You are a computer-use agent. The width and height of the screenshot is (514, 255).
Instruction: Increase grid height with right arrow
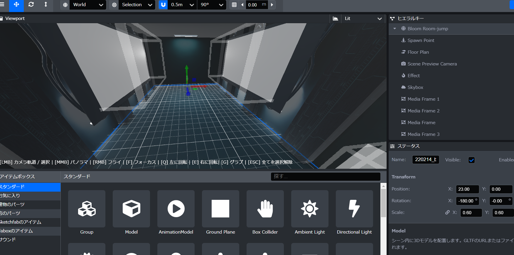[x=272, y=5]
